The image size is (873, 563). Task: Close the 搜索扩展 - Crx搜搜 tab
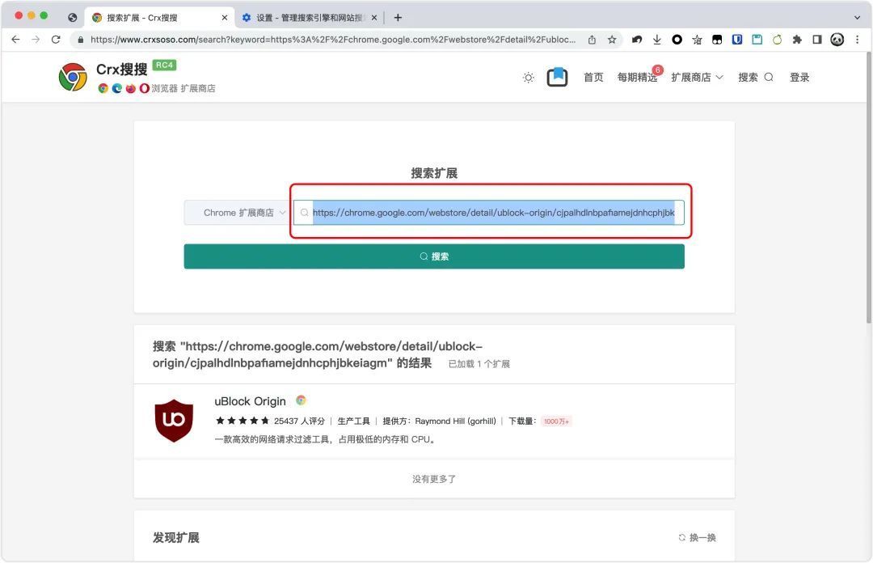[x=225, y=18]
